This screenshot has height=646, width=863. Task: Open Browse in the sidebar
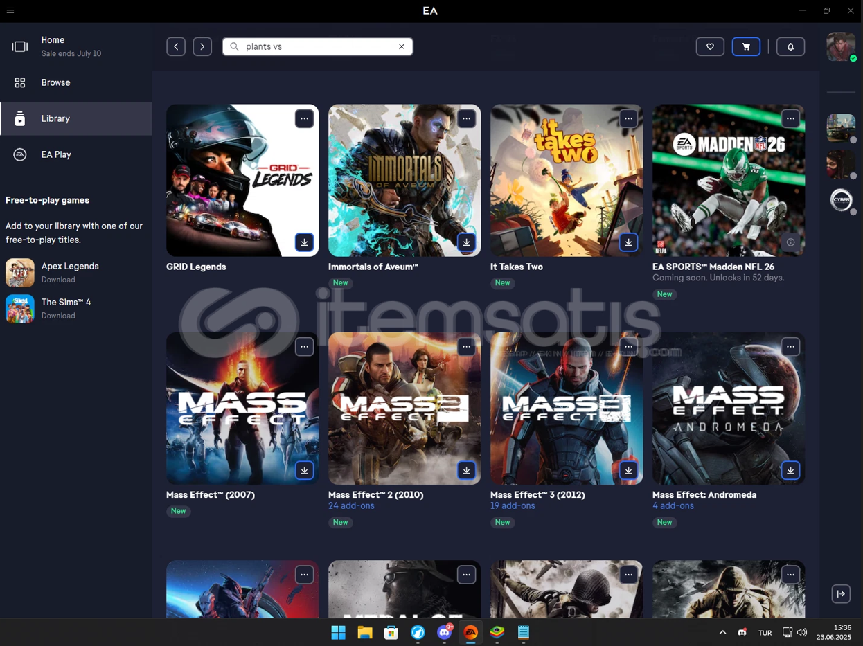click(76, 82)
